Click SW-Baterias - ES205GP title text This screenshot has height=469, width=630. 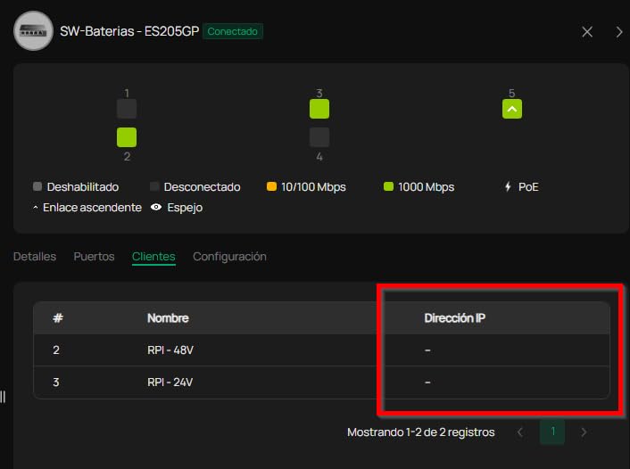point(129,31)
